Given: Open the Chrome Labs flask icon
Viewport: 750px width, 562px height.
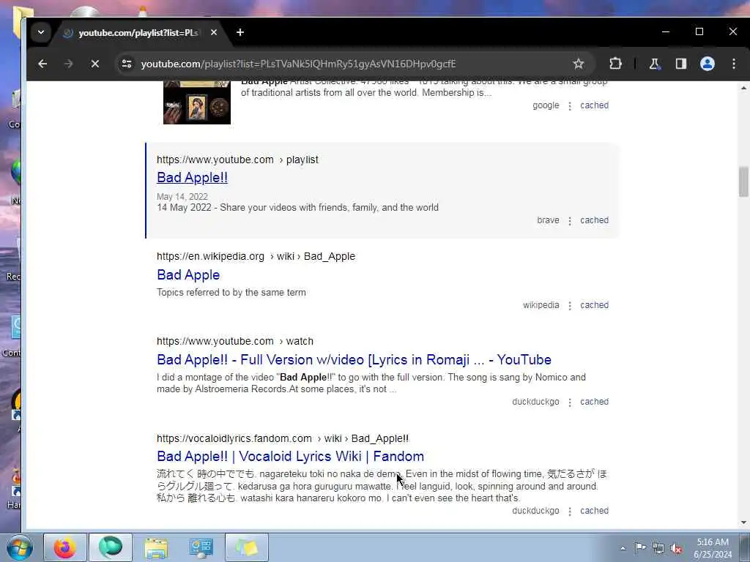Looking at the screenshot, I should (654, 64).
